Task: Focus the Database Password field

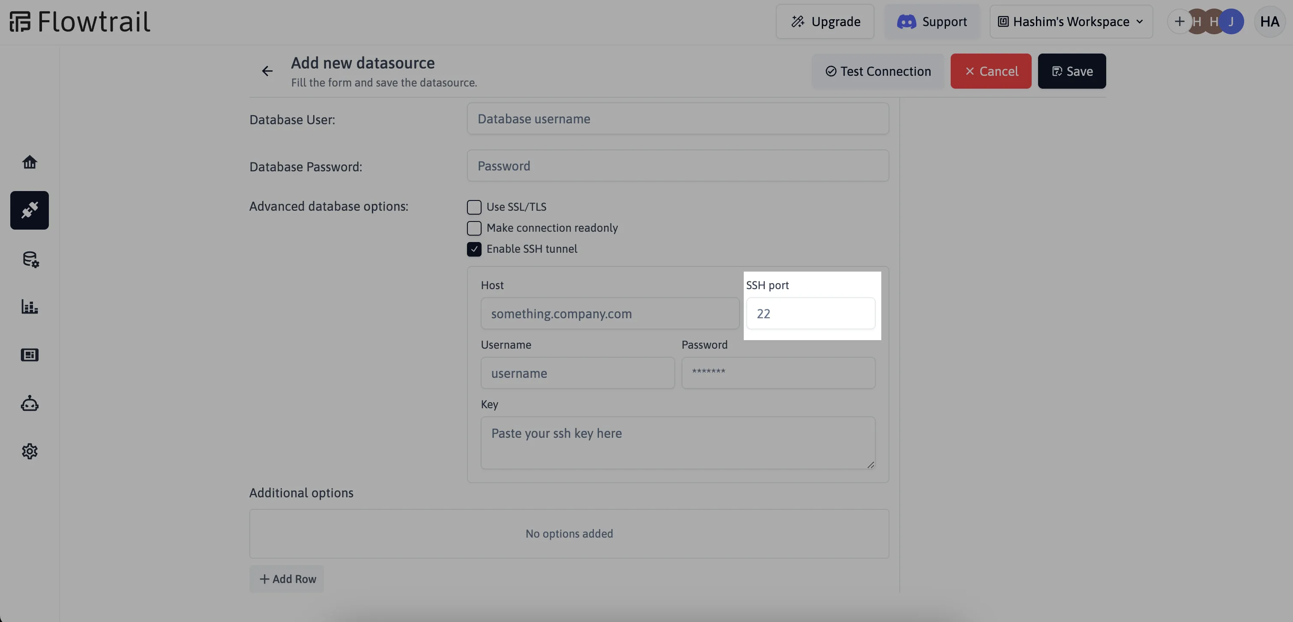Action: (x=678, y=166)
